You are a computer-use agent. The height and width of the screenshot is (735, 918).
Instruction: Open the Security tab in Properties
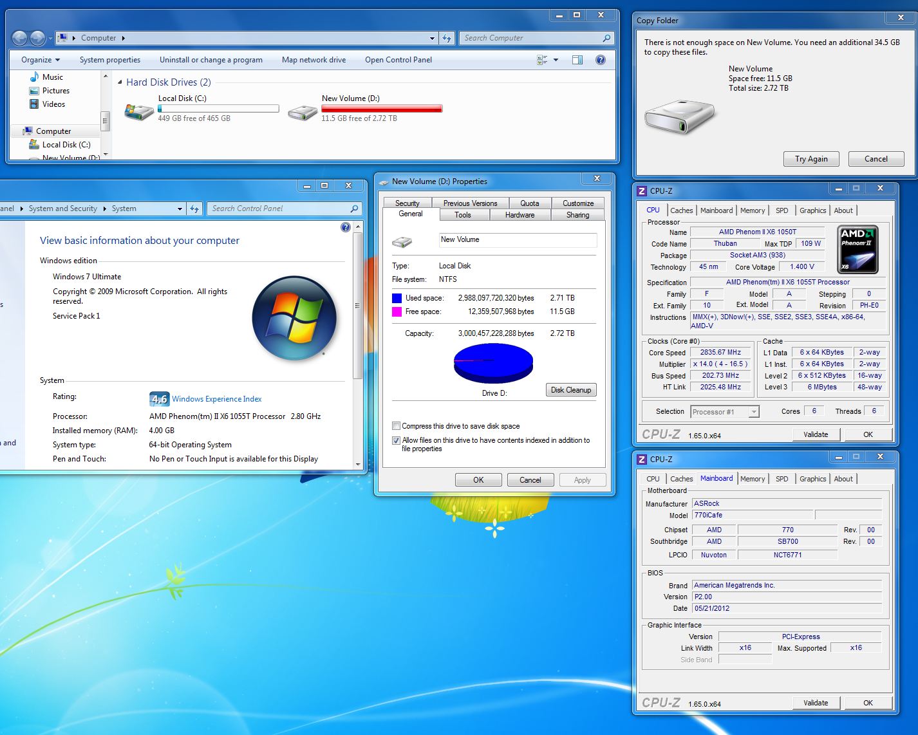tap(407, 203)
